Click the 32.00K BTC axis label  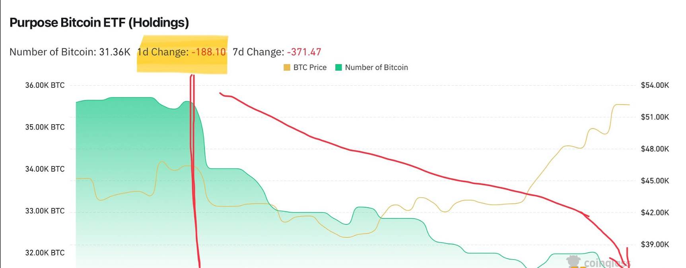45,253
